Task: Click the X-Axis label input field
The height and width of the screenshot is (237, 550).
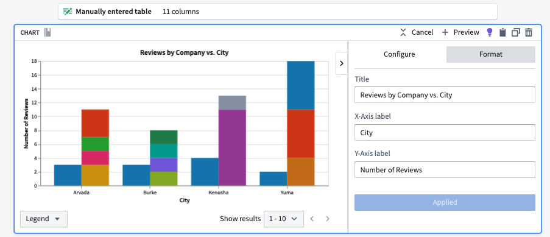Action: (445, 133)
